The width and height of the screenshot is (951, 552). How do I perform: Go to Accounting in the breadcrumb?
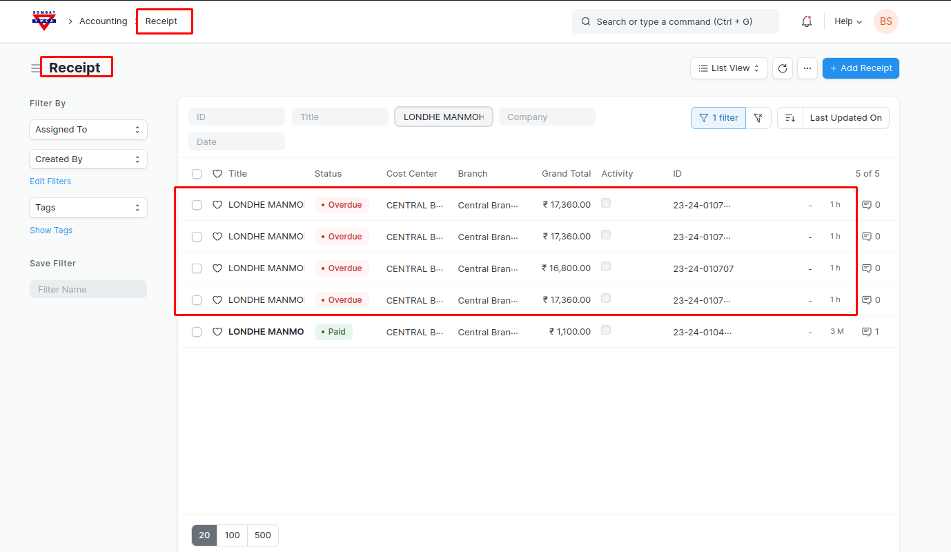click(103, 21)
